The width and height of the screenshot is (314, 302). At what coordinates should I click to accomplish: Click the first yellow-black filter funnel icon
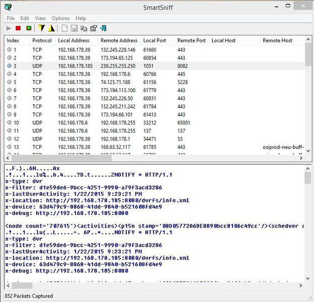[42, 28]
